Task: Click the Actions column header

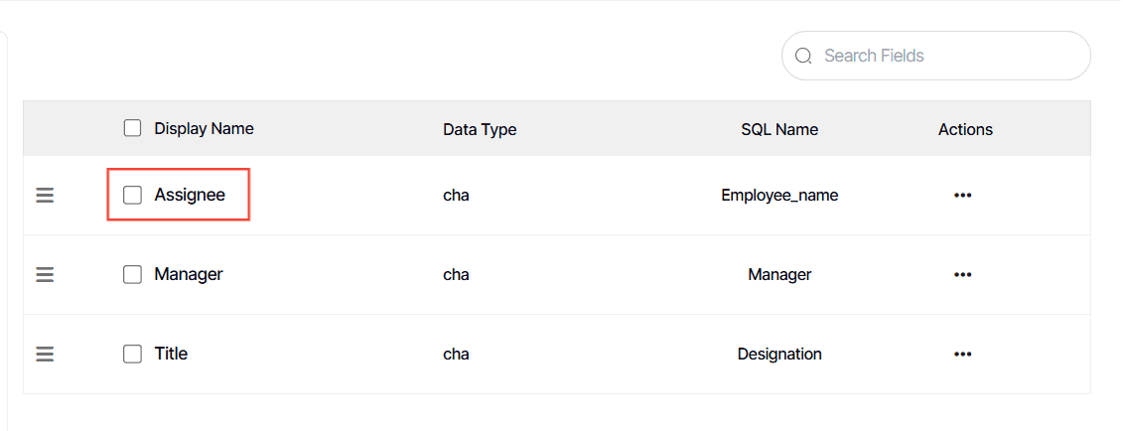Action: point(965,129)
